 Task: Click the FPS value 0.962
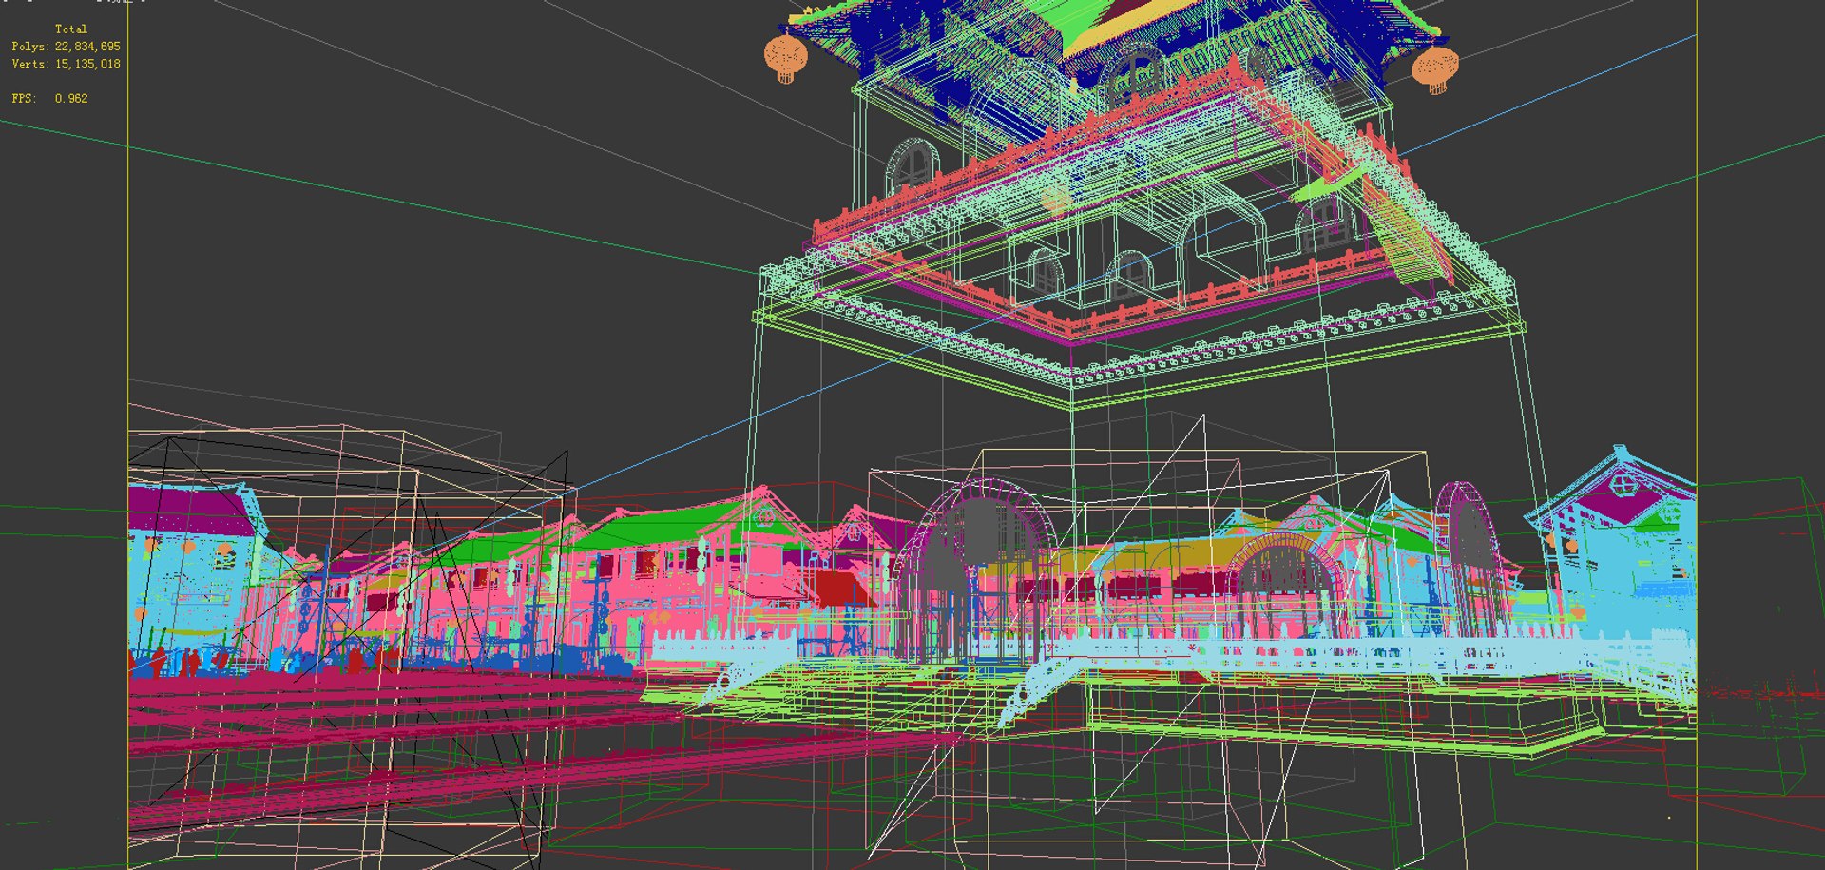(71, 98)
